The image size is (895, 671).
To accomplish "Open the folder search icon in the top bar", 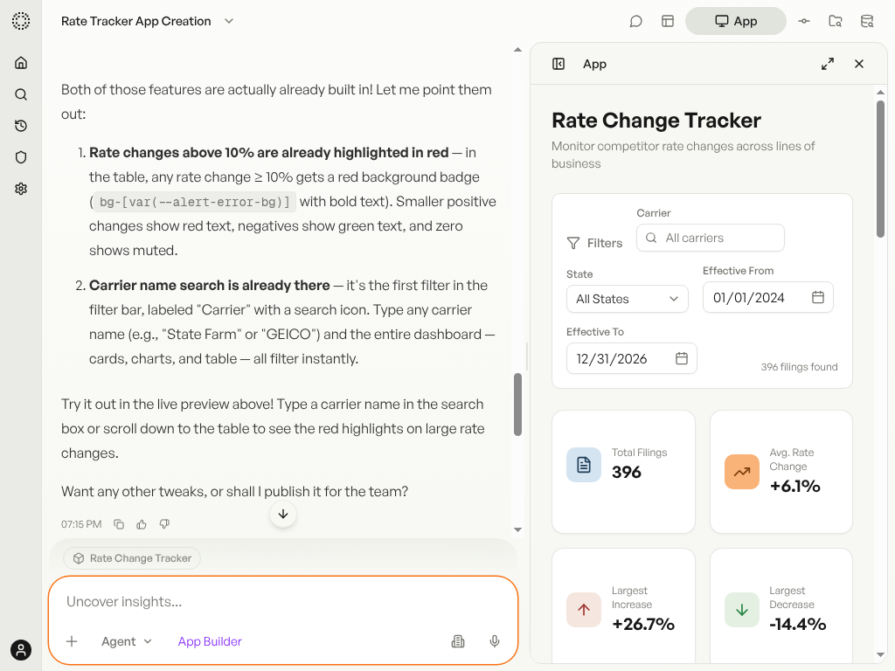I will [x=835, y=21].
